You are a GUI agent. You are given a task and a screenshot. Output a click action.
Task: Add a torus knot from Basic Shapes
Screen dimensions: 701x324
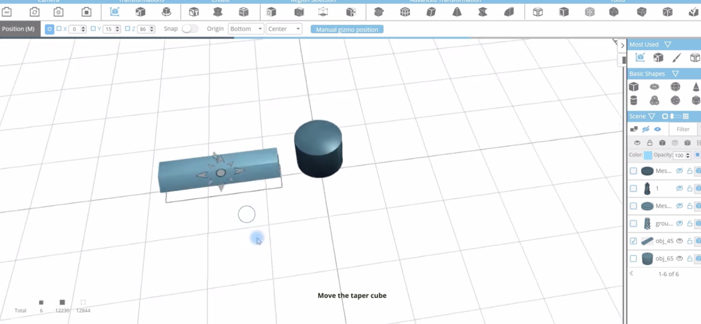click(654, 100)
